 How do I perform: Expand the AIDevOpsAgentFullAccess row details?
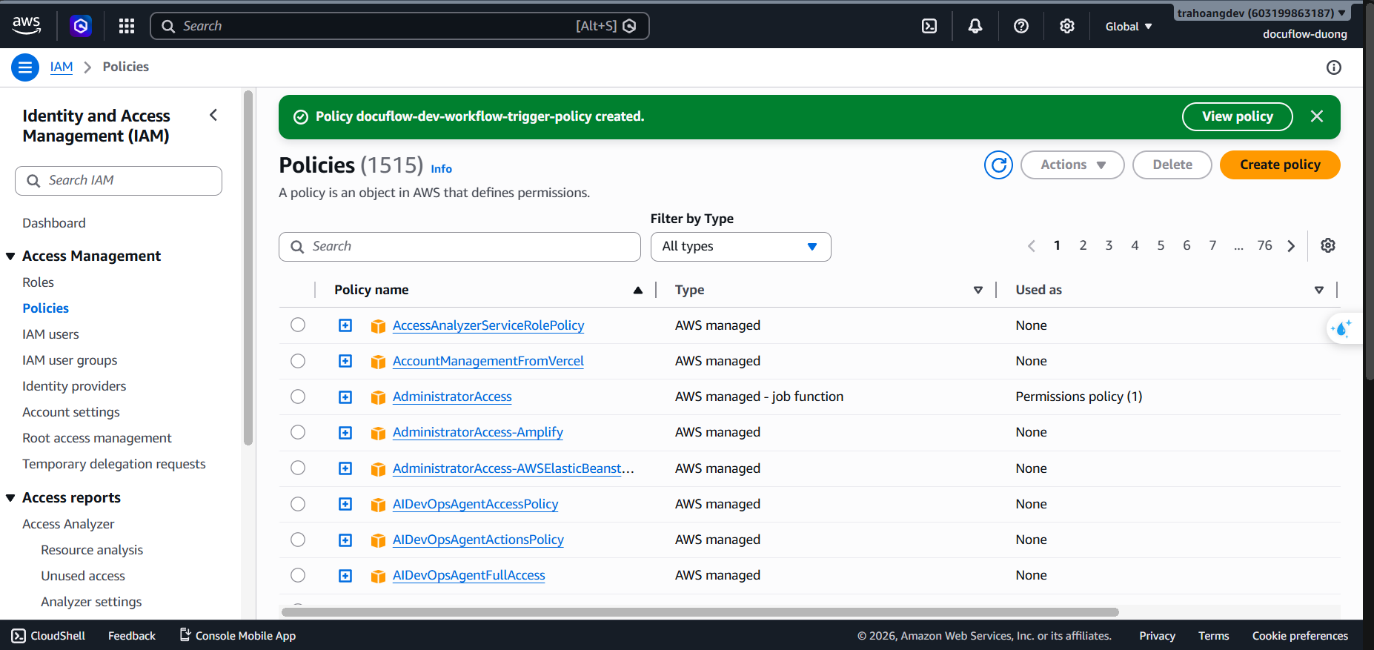(345, 575)
